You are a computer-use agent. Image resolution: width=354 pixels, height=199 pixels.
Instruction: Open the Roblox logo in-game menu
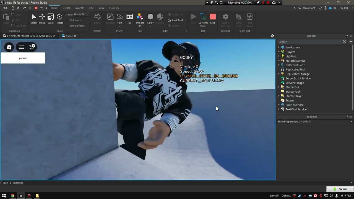click(x=9, y=47)
